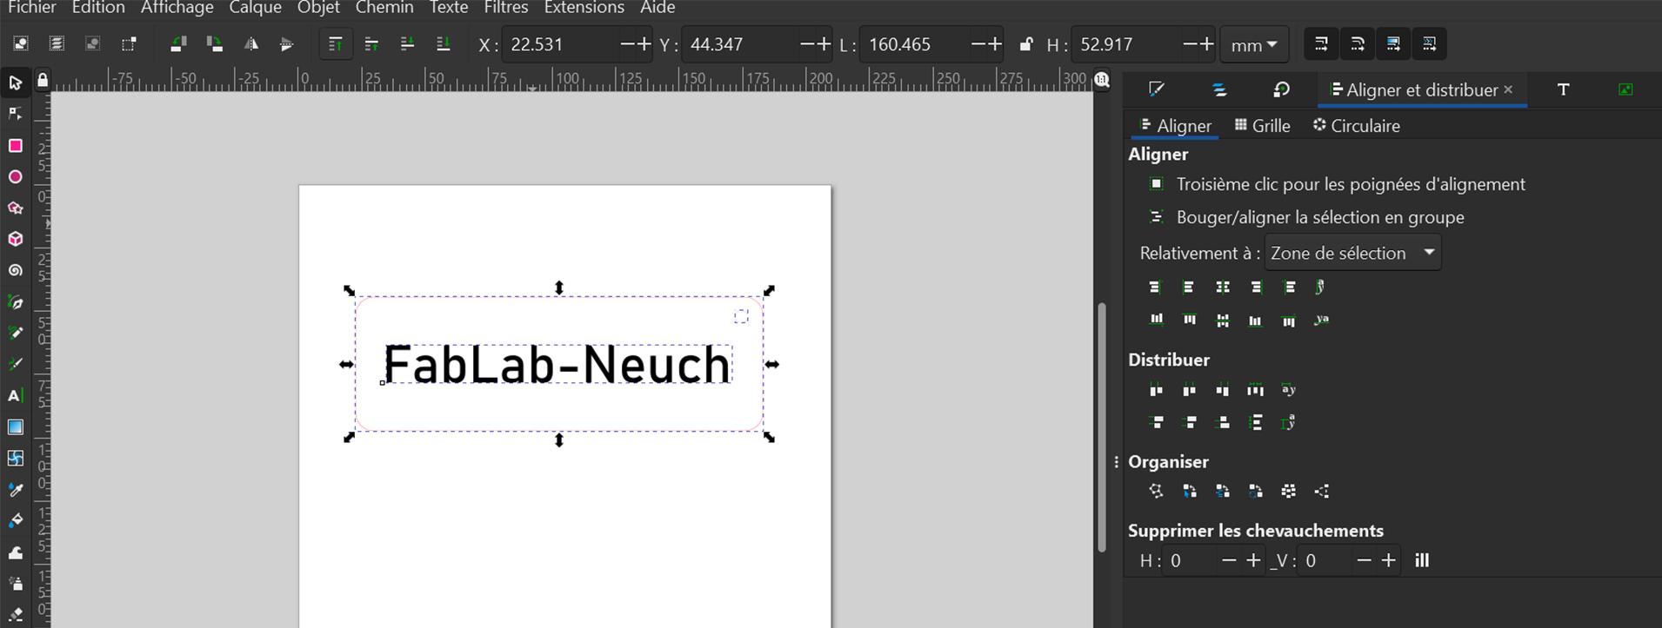The image size is (1662, 628).
Task: Toggle the ruler guide lock
Action: point(42,81)
